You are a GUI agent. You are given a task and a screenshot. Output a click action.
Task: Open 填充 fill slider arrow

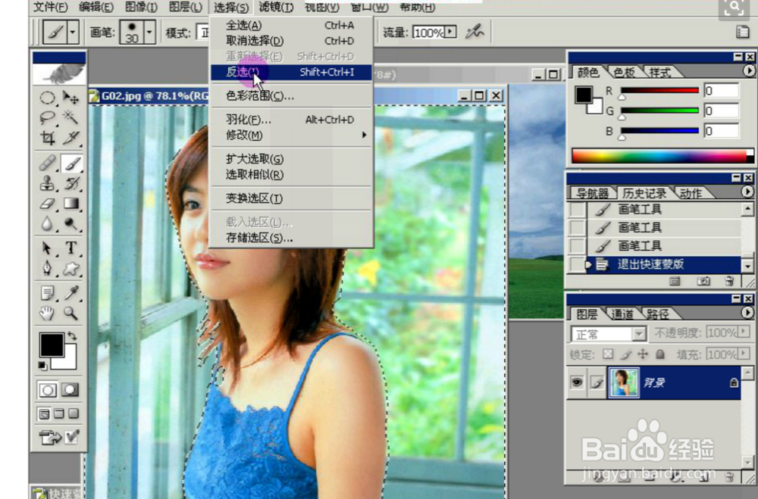pos(744,354)
